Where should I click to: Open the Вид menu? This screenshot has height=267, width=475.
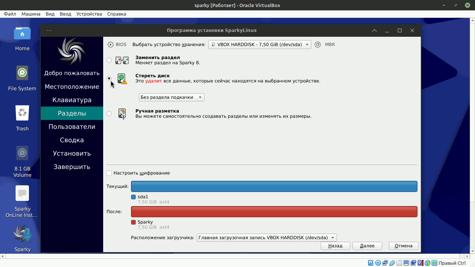point(50,14)
